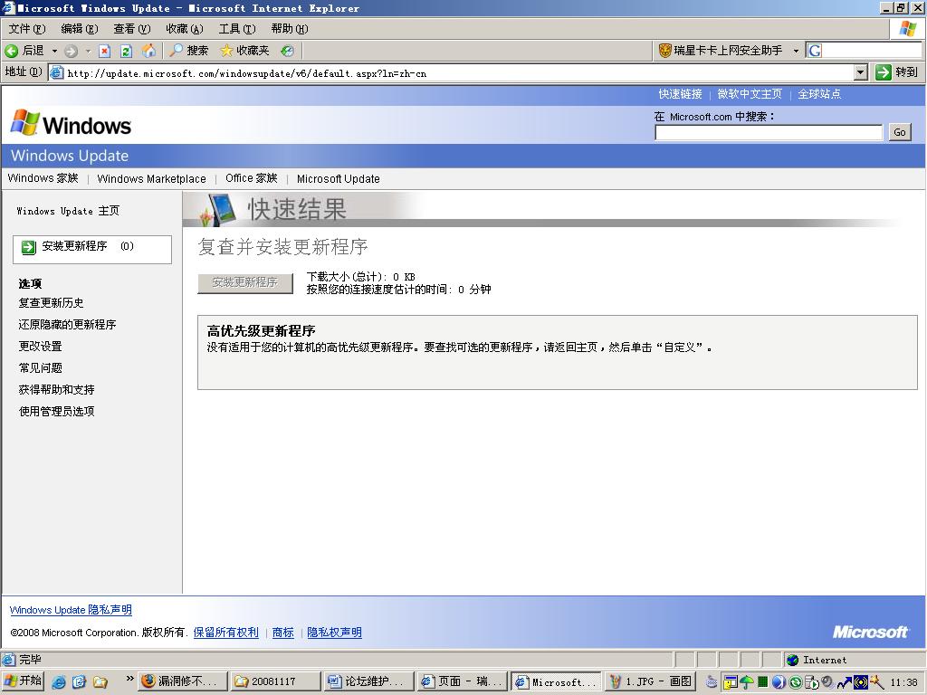Click the 商标 footer link
This screenshot has height=695, width=927.
283,633
